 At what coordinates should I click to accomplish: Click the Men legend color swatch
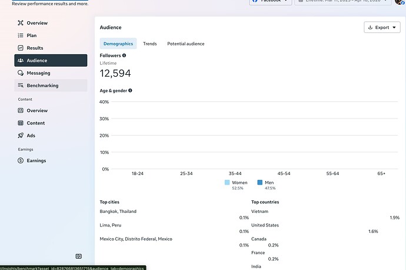coord(259,182)
